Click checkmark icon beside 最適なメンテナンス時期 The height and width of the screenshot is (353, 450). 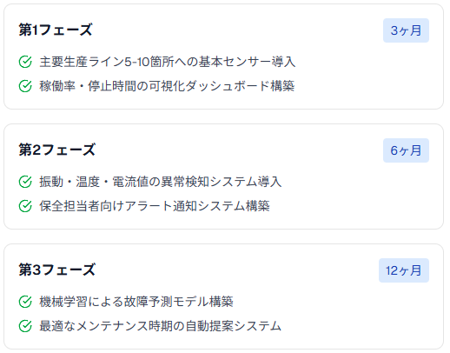25,326
